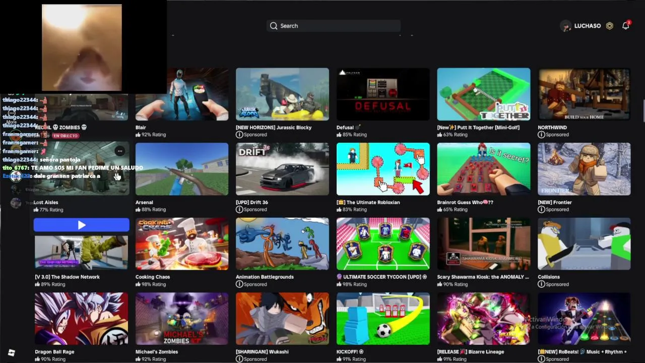Click the thumbs-up rating icon under Putt It Together
This screenshot has height=363, width=645.
pyautogui.click(x=440, y=135)
